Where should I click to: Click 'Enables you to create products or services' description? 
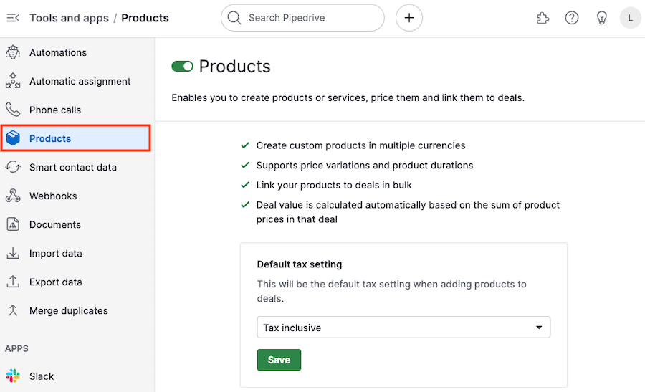tap(348, 97)
